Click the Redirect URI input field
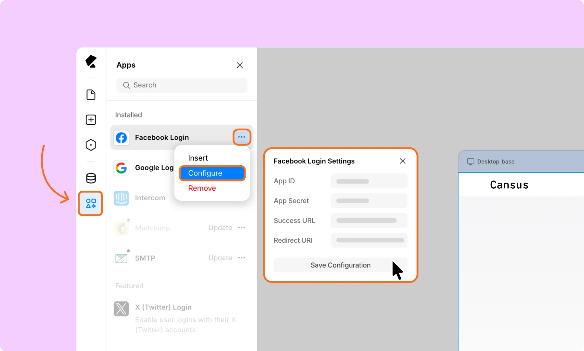Image resolution: width=584 pixels, height=351 pixels. tap(369, 240)
